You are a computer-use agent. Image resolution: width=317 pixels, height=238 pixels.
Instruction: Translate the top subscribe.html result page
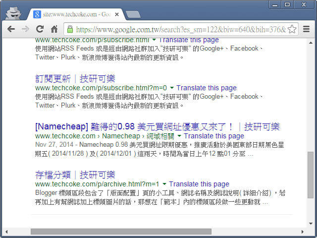tap(189, 40)
